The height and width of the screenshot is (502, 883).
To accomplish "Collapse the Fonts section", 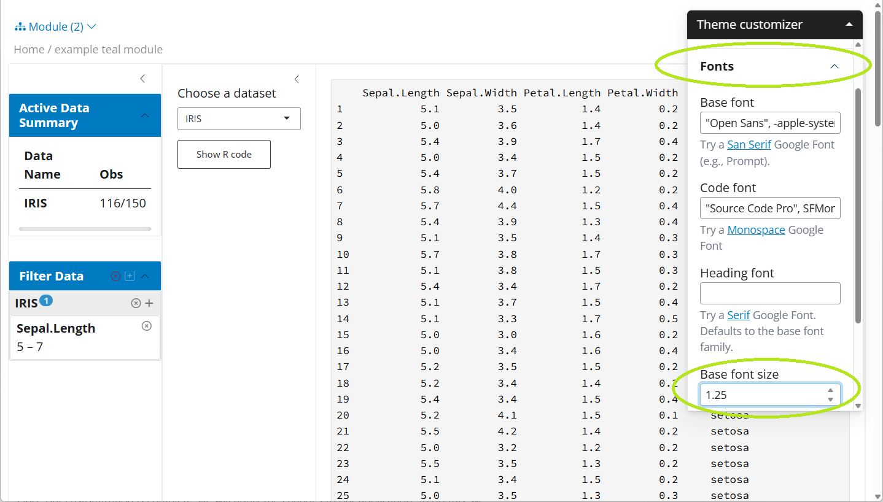I will (x=834, y=66).
